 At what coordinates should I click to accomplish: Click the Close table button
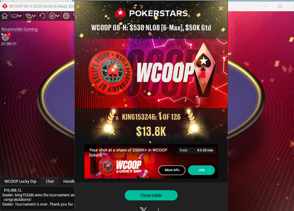(x=151, y=195)
